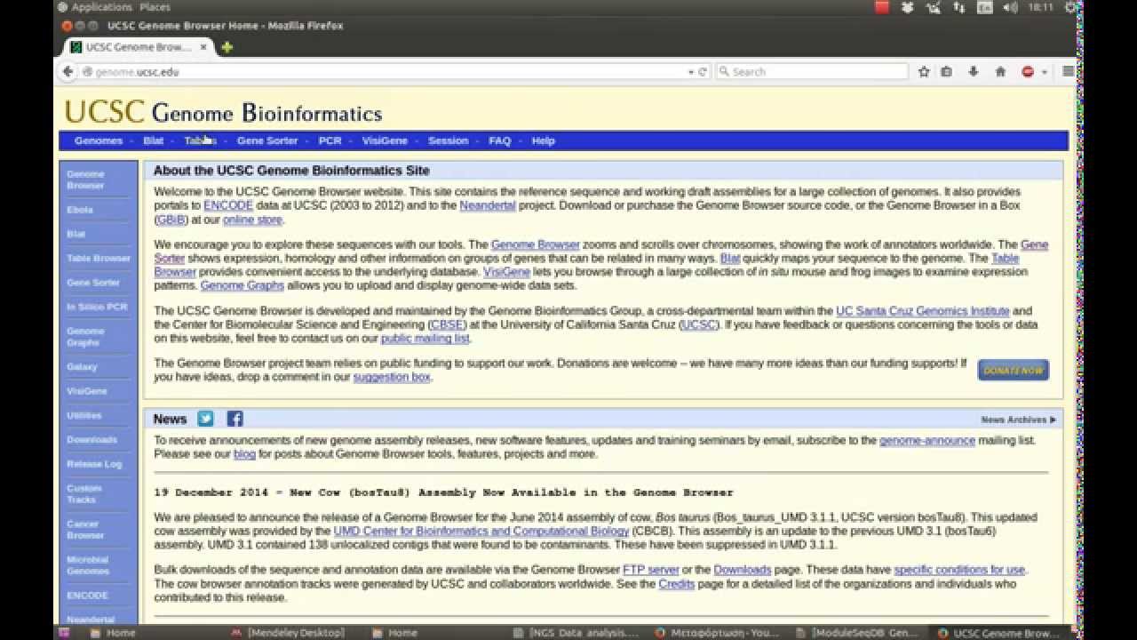The image size is (1137, 640).
Task: Open the system settings gear menu
Action: pyautogui.click(x=1069, y=7)
